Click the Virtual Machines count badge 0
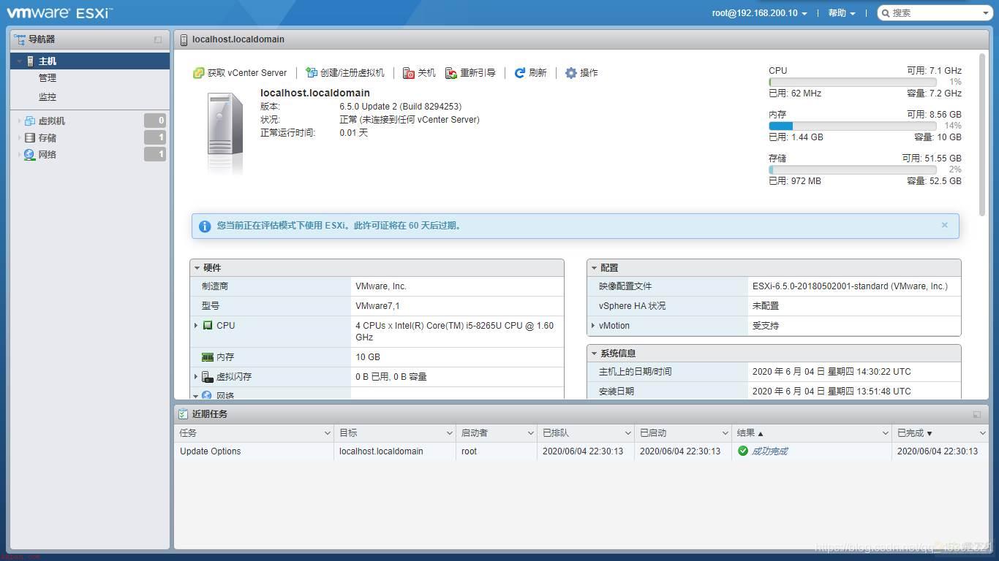The height and width of the screenshot is (561, 999). [155, 121]
